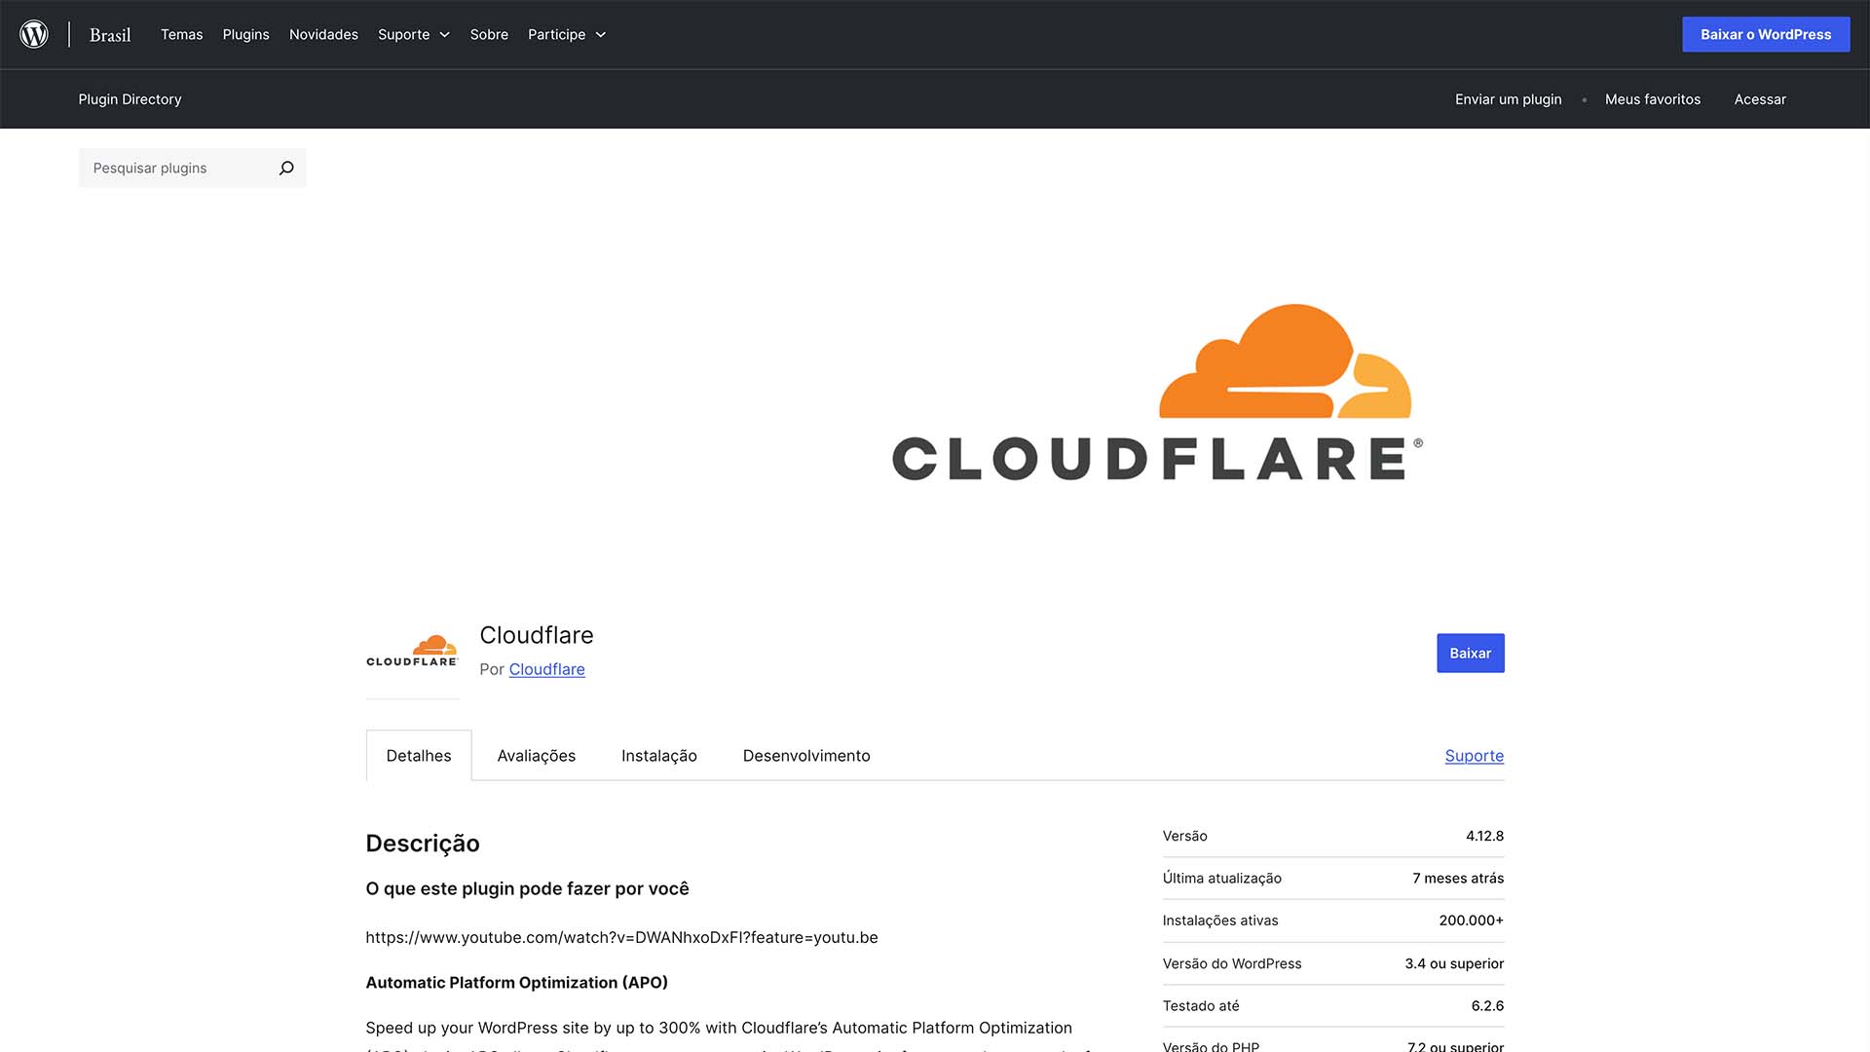Click '200.000+' active installs value
Viewport: 1870px width, 1052px height.
coord(1471,920)
